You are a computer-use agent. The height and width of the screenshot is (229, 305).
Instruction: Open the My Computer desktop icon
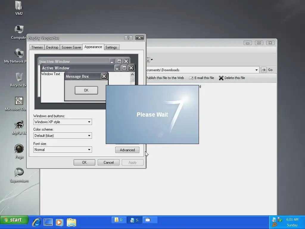pos(19,29)
